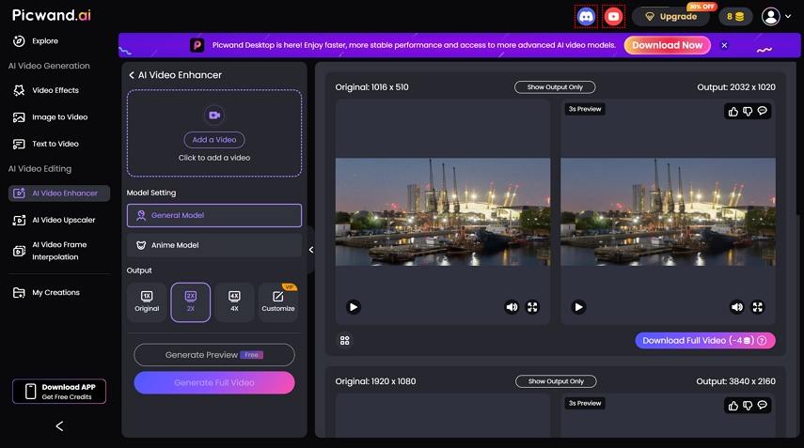
Task: Enter fullscreen for the original video
Action: pos(533,307)
